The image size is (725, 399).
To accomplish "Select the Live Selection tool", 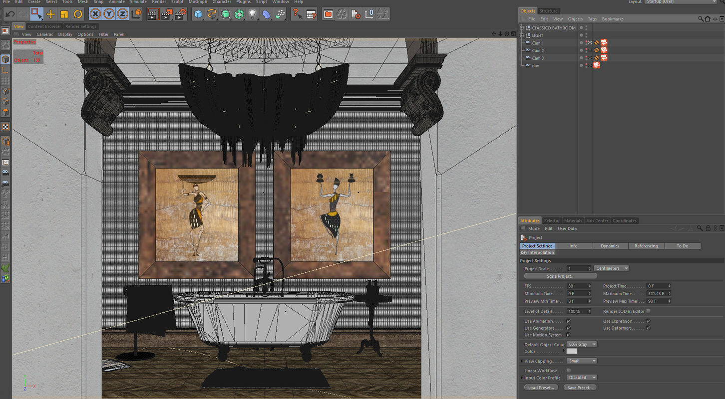I will (36, 14).
